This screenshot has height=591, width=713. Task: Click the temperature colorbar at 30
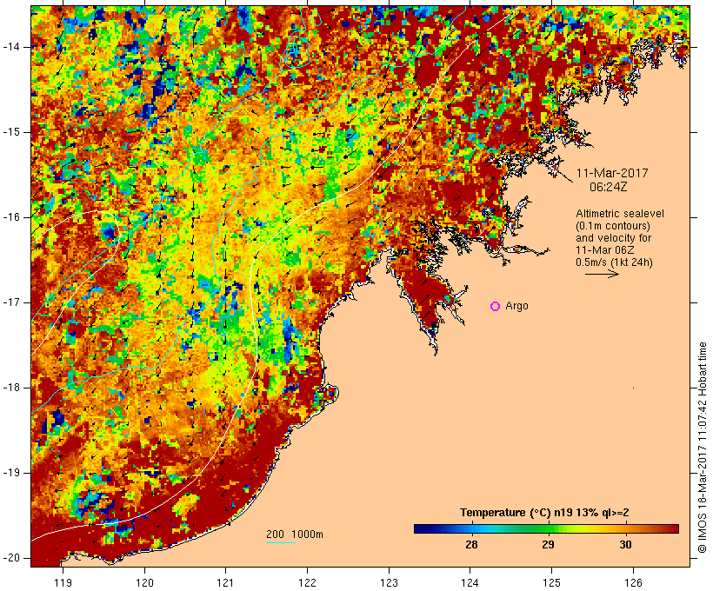pyautogui.click(x=625, y=528)
